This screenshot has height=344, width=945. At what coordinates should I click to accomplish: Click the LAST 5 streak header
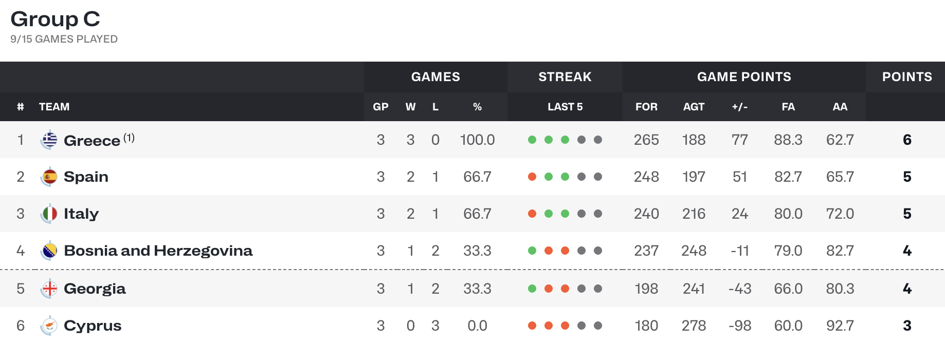pyautogui.click(x=565, y=107)
